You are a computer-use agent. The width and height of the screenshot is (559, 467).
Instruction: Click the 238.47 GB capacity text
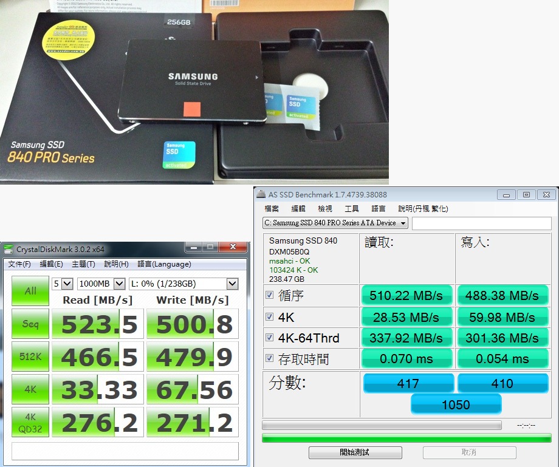(x=287, y=279)
